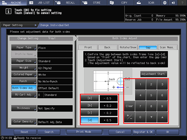Click the [c] value field -0.2
Viewport: 187px width, 140px height.
click(109, 113)
